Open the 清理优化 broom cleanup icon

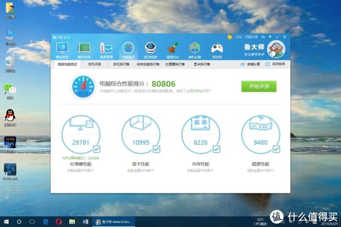point(173,51)
